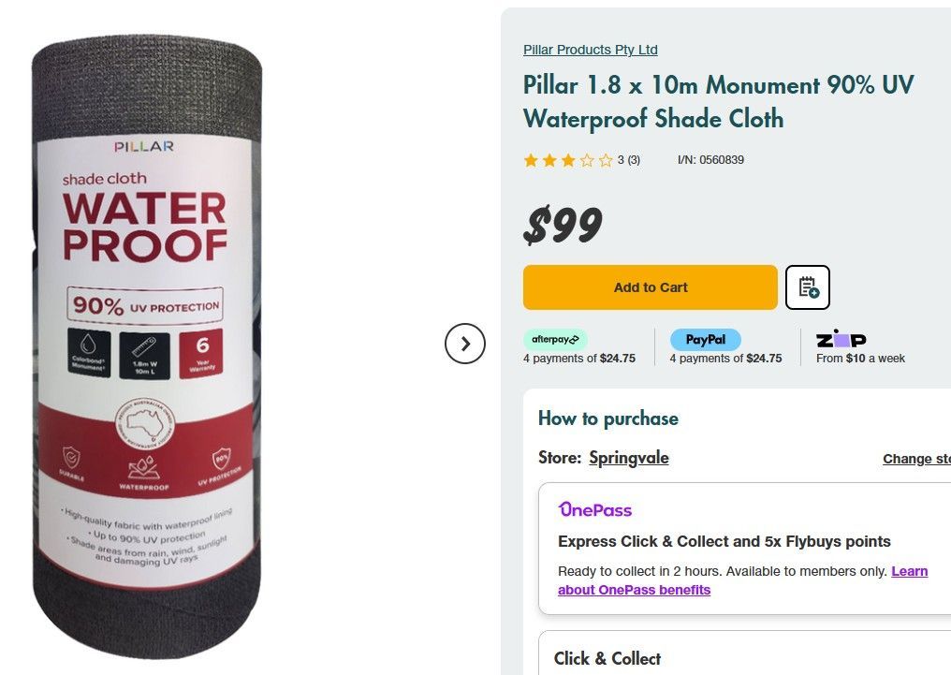The width and height of the screenshot is (951, 675).
Task: Click the add to list icon
Action: tap(808, 287)
